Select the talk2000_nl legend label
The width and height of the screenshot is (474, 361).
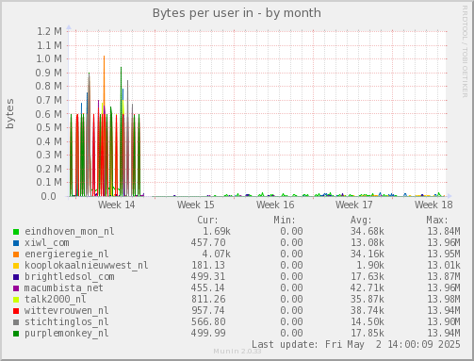(56, 300)
